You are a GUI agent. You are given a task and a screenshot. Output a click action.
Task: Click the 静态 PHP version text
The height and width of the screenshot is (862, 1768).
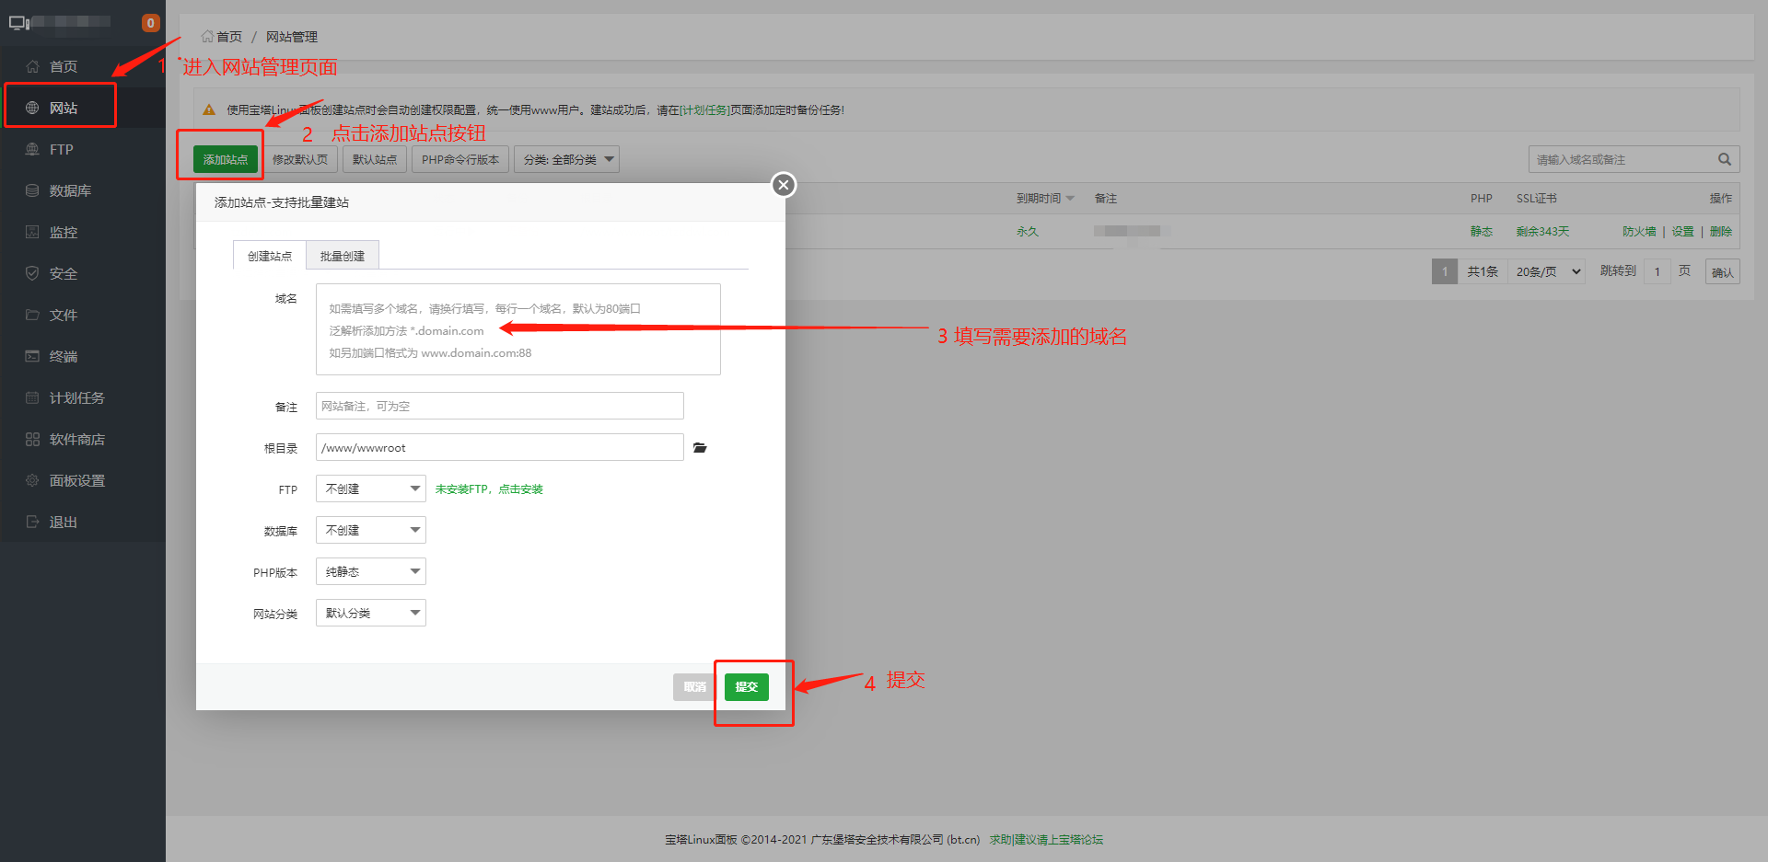[x=1481, y=232]
